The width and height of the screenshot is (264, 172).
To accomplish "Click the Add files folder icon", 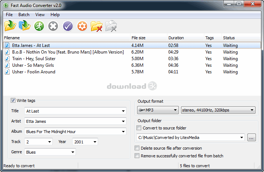I will (10, 26).
